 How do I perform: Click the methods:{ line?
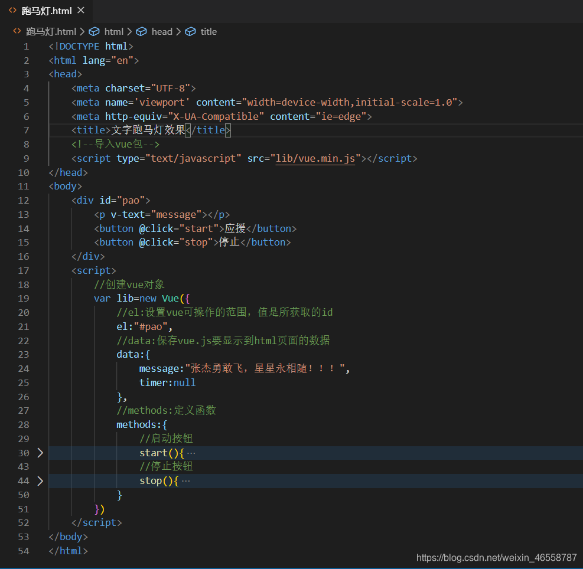coord(142,425)
